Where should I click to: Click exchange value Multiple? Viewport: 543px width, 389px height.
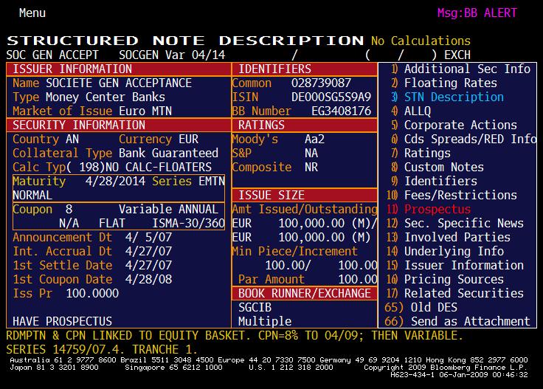pos(265,321)
